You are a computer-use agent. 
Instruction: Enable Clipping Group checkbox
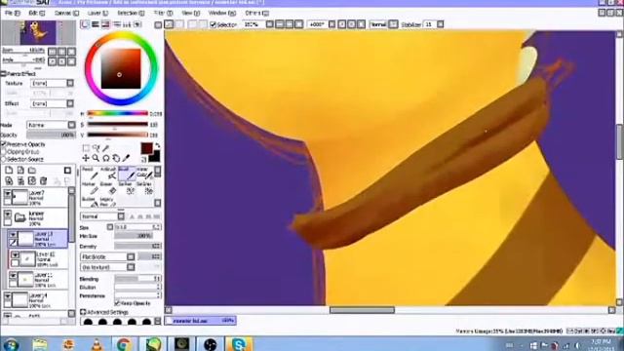[x=4, y=152]
